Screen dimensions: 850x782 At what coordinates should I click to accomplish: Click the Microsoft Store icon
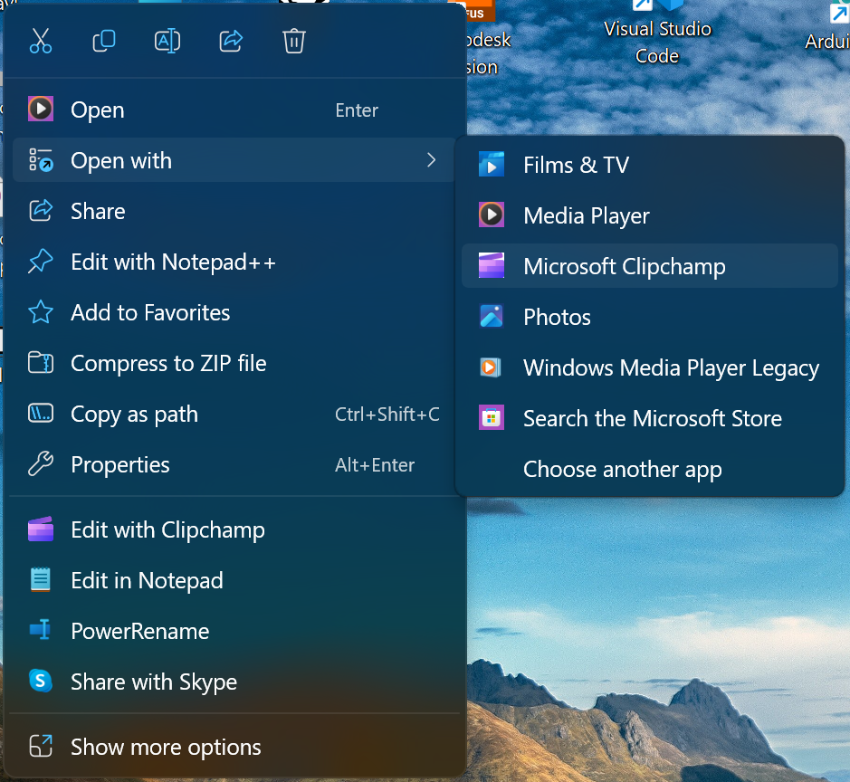click(492, 418)
